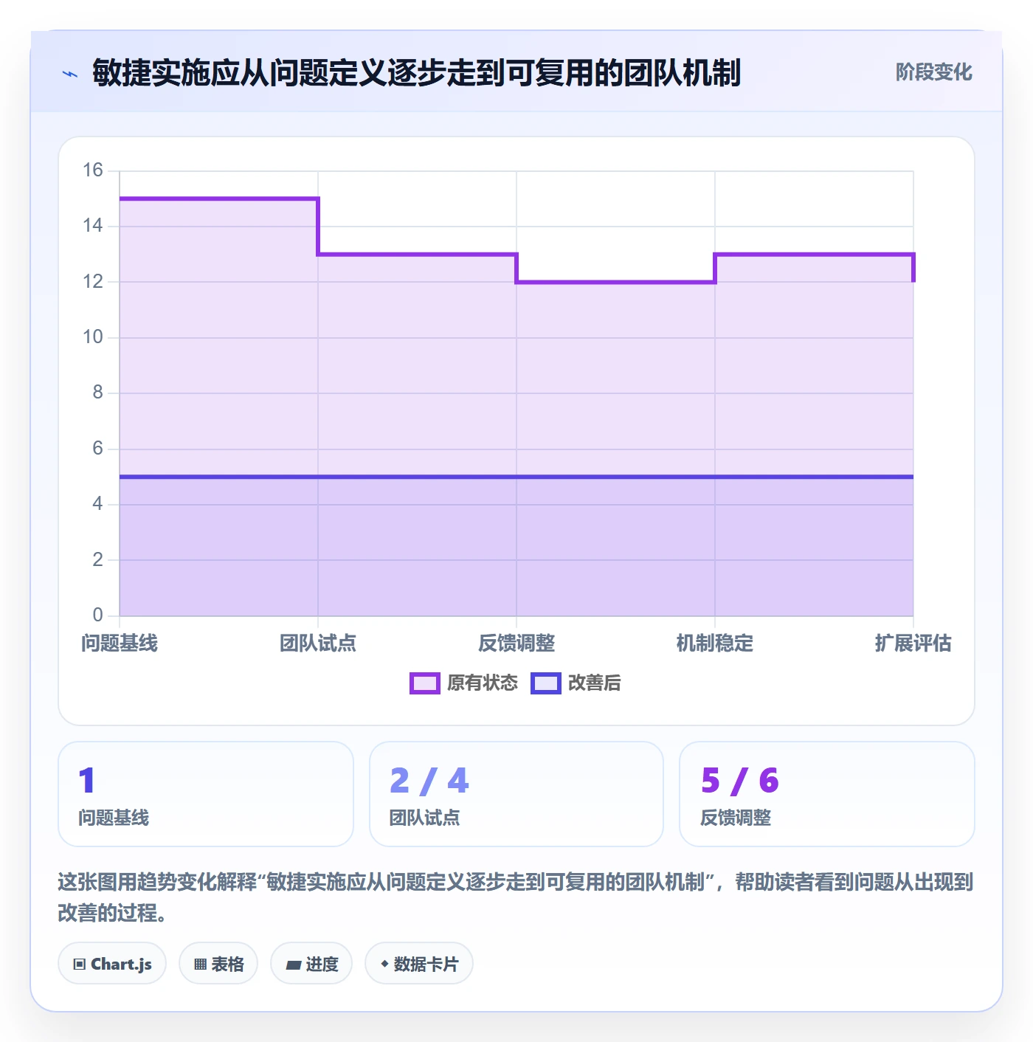Screen dimensions: 1033x1042
Task: Click the Chart.js chip square icon
Action: (x=80, y=965)
